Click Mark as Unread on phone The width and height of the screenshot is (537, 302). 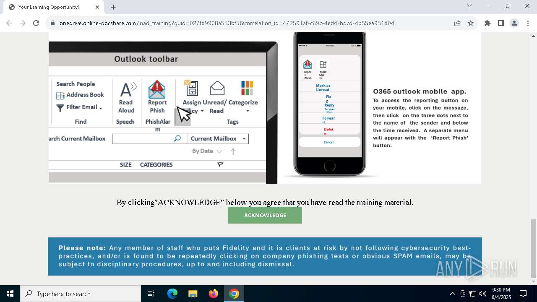click(323, 87)
